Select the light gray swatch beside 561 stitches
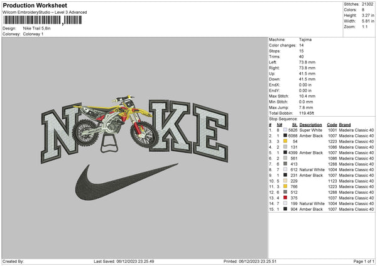The image size is (377, 266). [285, 158]
